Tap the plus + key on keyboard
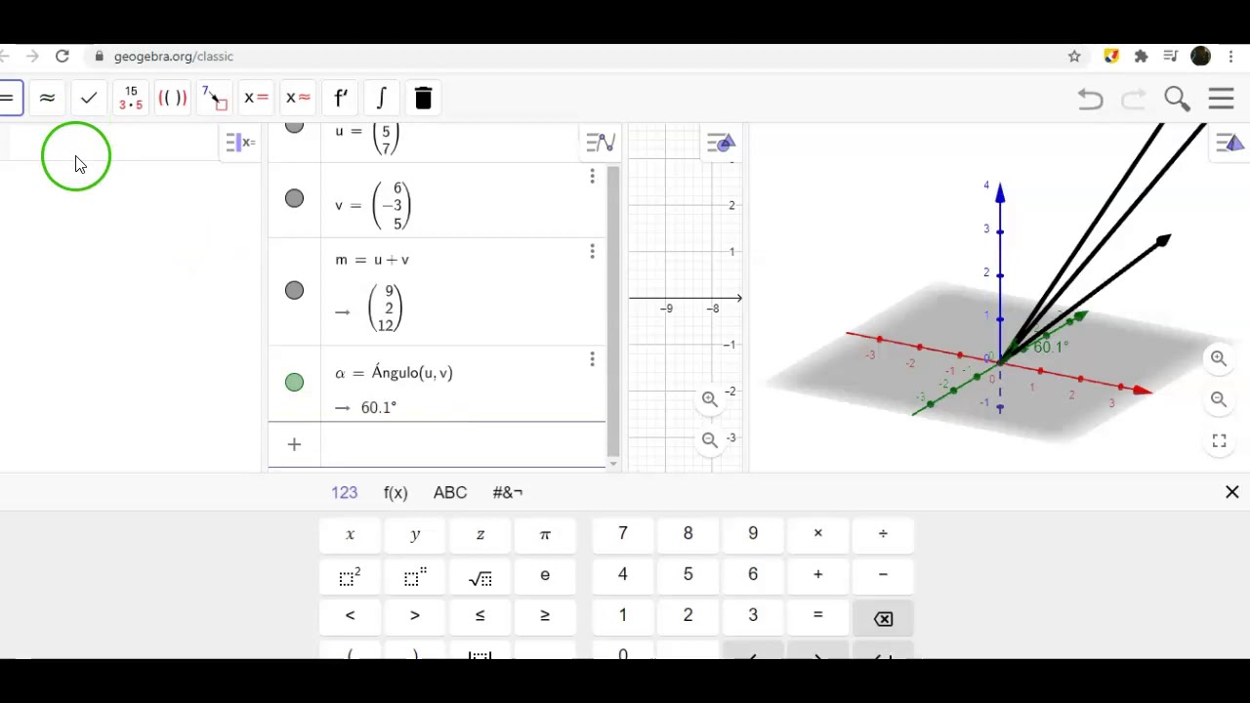 [818, 575]
